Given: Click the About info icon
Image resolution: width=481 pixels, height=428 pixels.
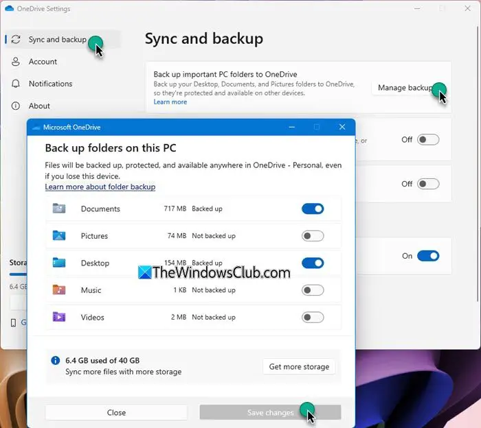Looking at the screenshot, I should click(16, 106).
